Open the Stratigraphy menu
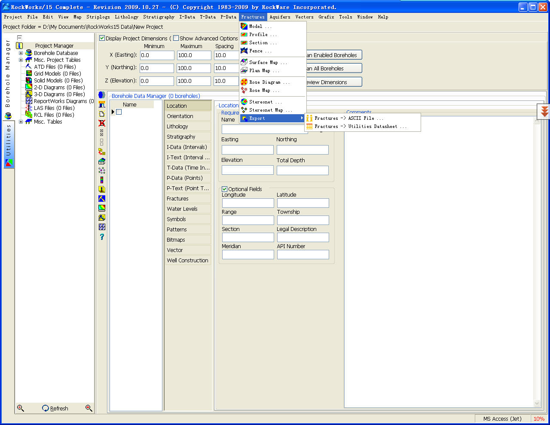550x425 pixels. pyautogui.click(x=159, y=17)
